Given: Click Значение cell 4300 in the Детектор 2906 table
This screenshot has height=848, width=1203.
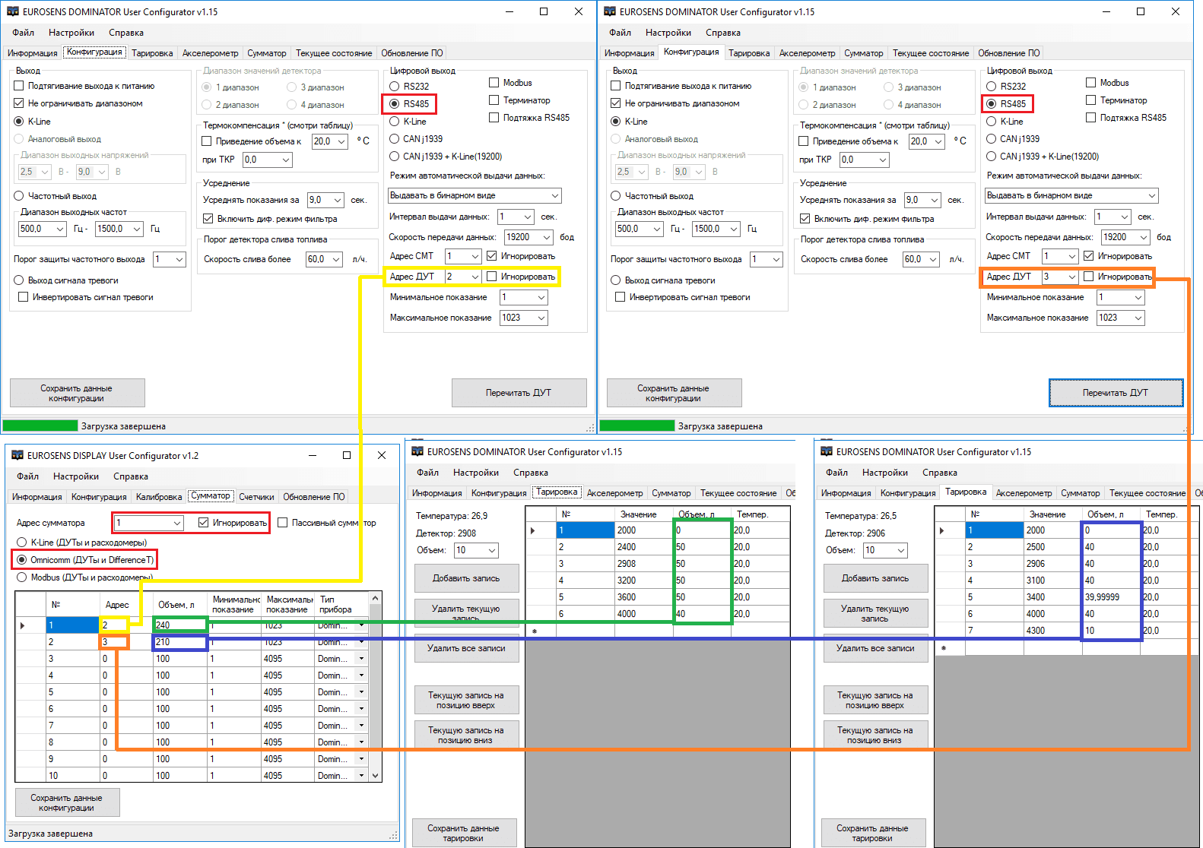Looking at the screenshot, I should (1053, 631).
